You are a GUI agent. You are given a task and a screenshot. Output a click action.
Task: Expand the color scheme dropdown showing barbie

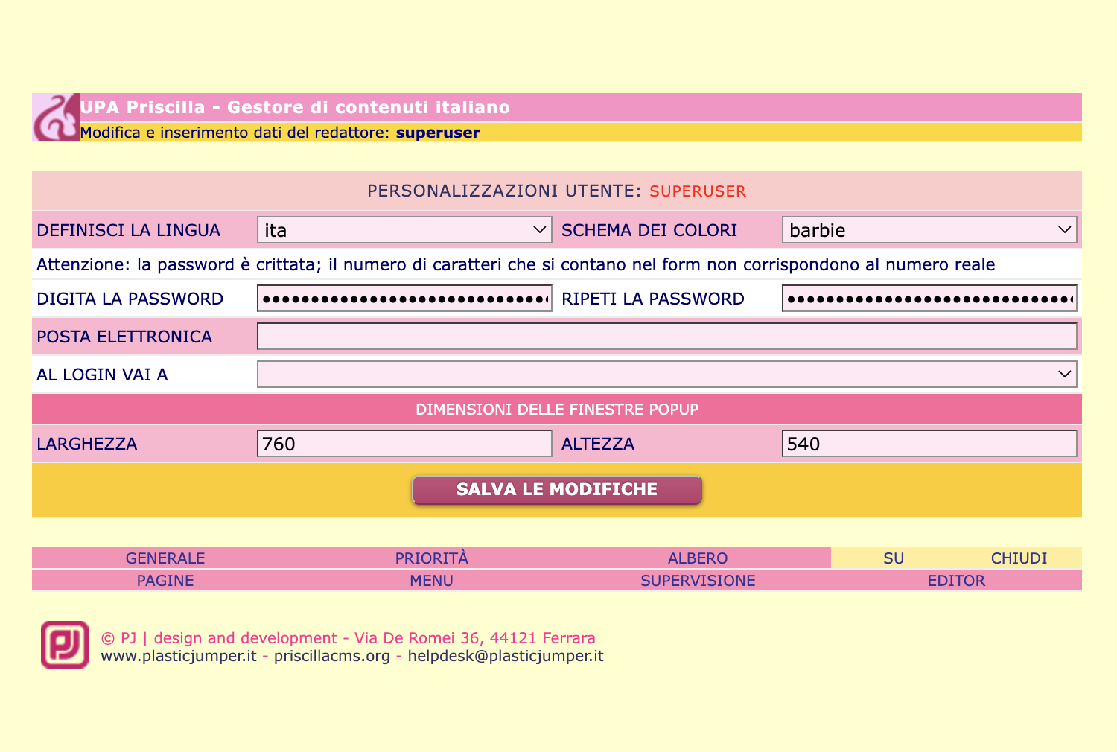(929, 230)
